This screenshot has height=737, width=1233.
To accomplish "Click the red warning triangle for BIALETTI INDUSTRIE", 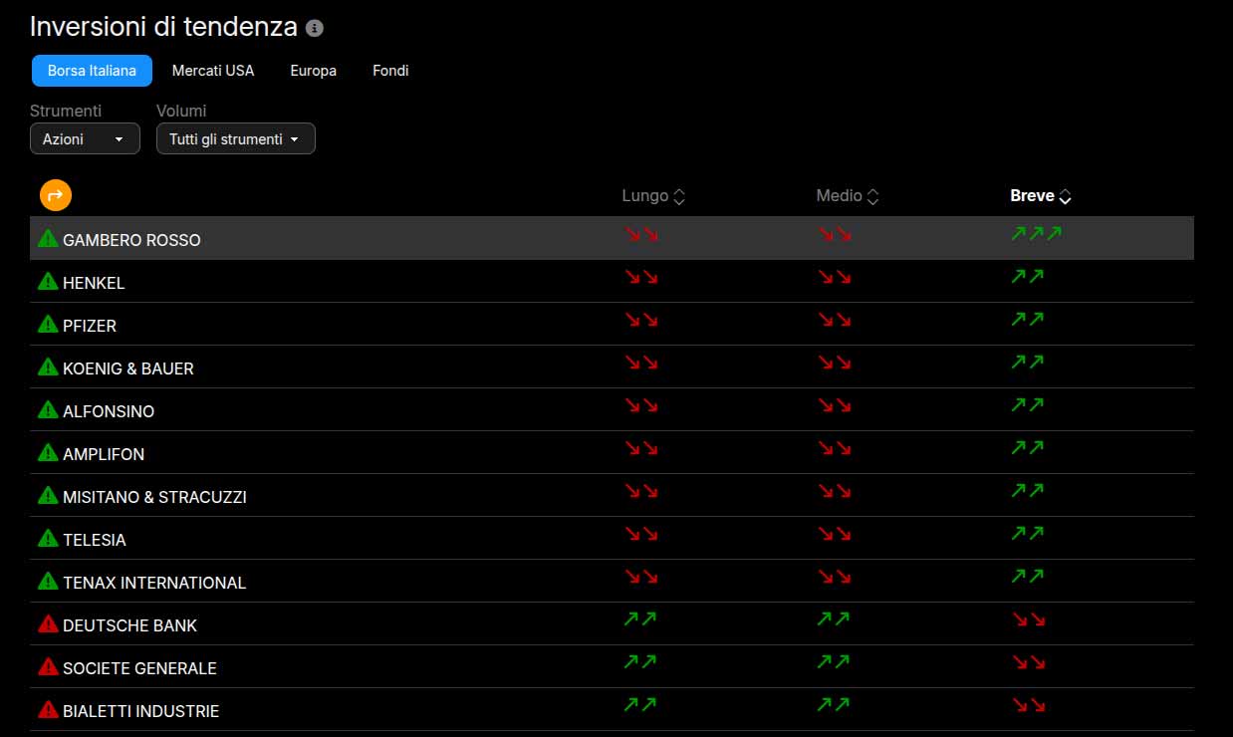I will 48,709.
